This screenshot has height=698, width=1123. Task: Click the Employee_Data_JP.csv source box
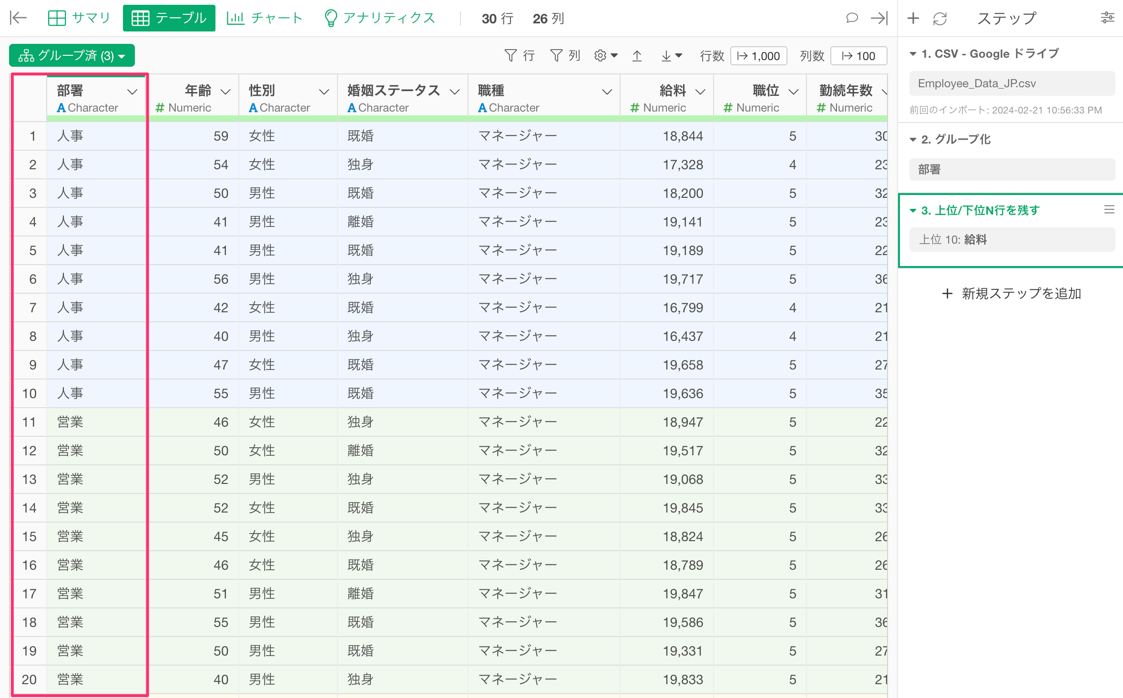1011,83
